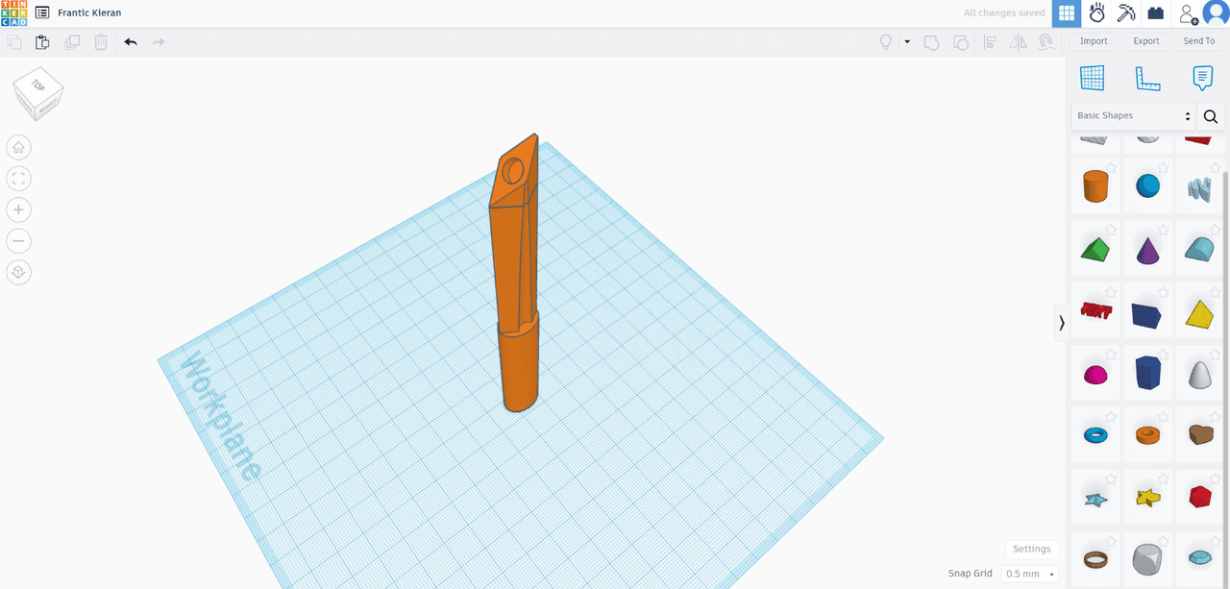Image resolution: width=1230 pixels, height=589 pixels.
Task: Select the Align tool
Action: coord(989,42)
